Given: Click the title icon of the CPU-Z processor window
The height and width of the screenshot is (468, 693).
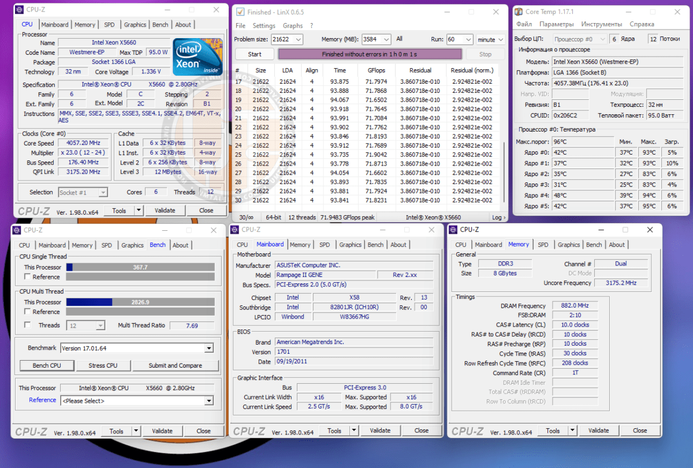Looking at the screenshot, I should coord(18,10).
